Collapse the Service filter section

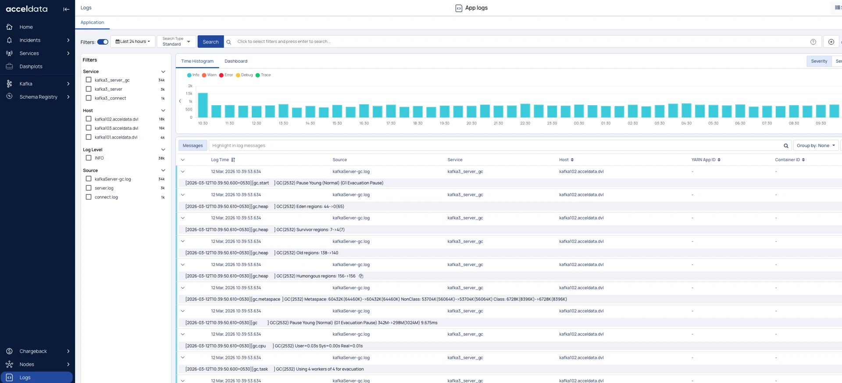pyautogui.click(x=163, y=71)
